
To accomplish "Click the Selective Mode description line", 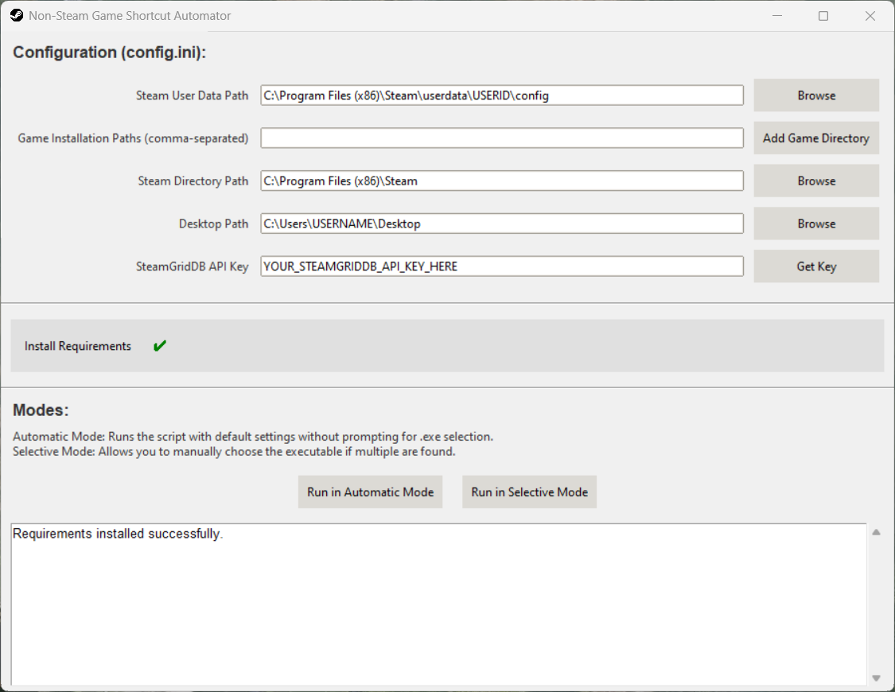I will [x=234, y=451].
